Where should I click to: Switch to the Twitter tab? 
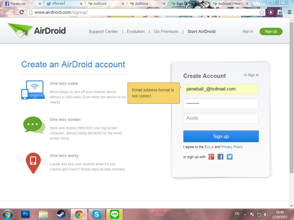coord(64,3)
